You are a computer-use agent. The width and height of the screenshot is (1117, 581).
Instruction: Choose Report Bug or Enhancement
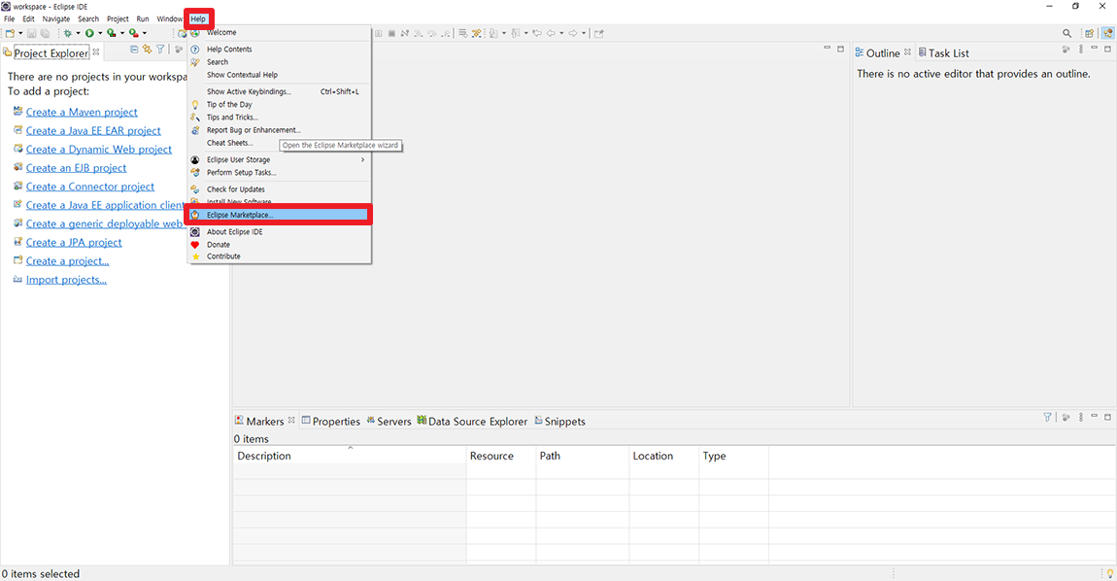(280, 130)
